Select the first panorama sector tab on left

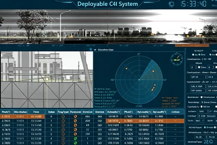(x=24, y=46)
